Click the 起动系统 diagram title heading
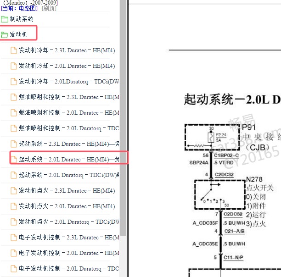The width and height of the screenshot is (281, 277). click(x=232, y=100)
